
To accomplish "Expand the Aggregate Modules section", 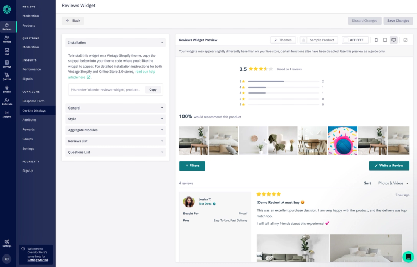I will 115,130.
